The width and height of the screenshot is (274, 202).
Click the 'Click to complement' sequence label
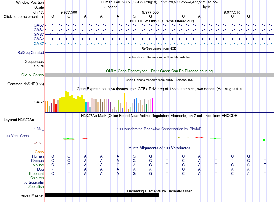coord(24,17)
